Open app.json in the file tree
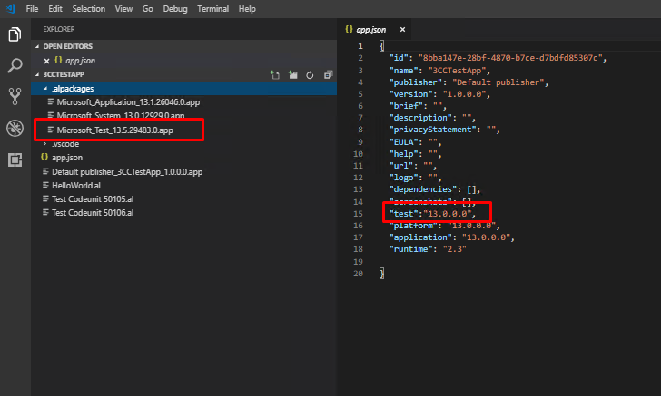Screen dimensions: 661x396 click(x=67, y=158)
